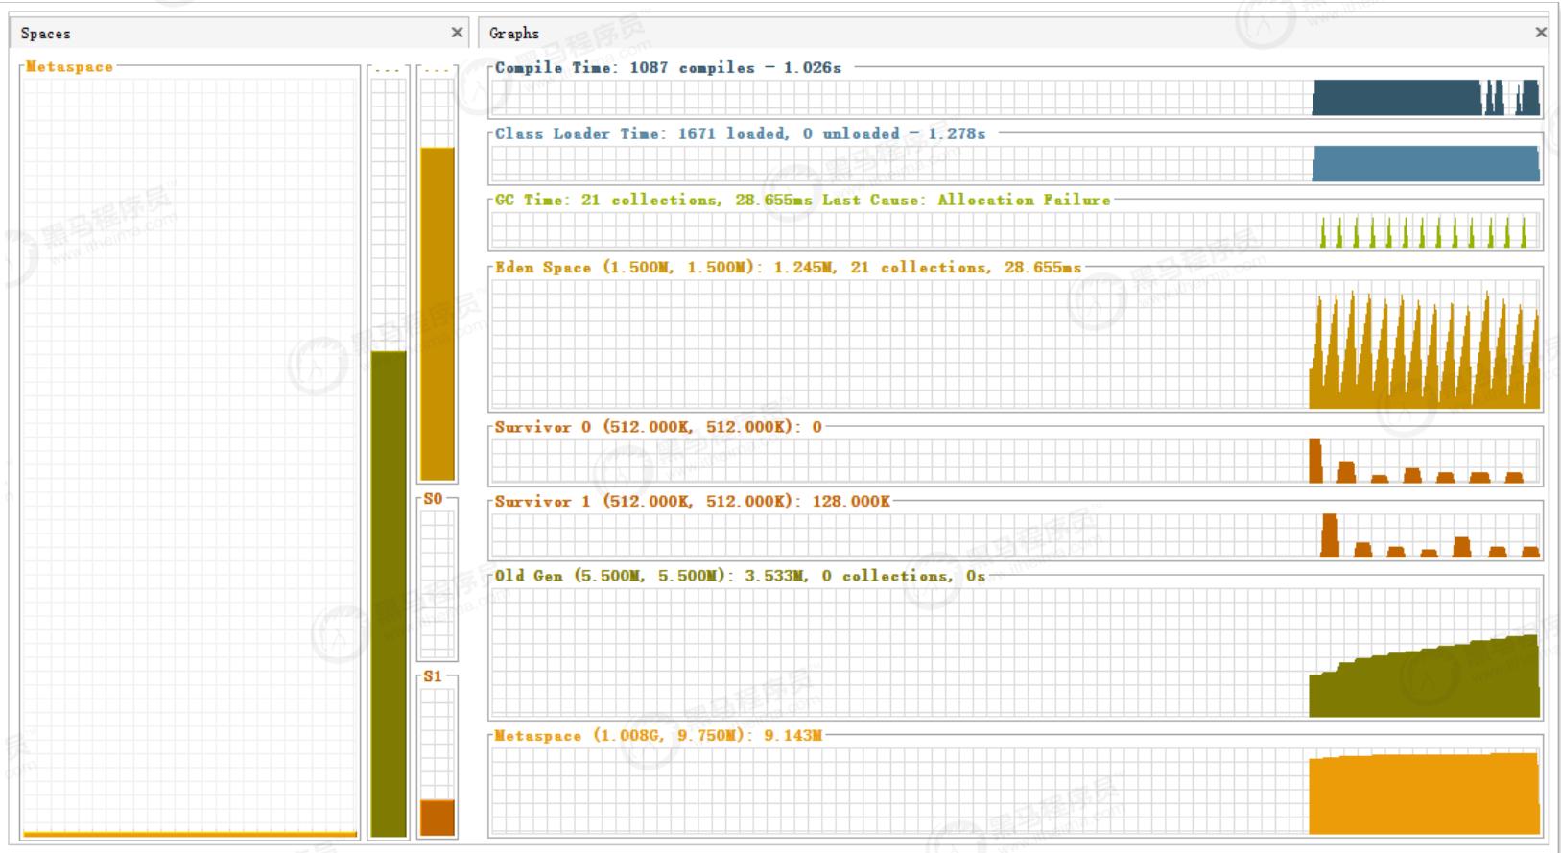Click the Survivor 1 graph plot
Screen dimensions: 1561x853
coord(1015,536)
